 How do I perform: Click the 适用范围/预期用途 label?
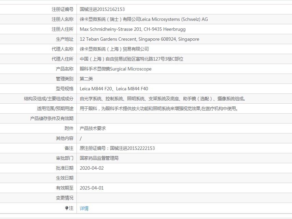55,108
